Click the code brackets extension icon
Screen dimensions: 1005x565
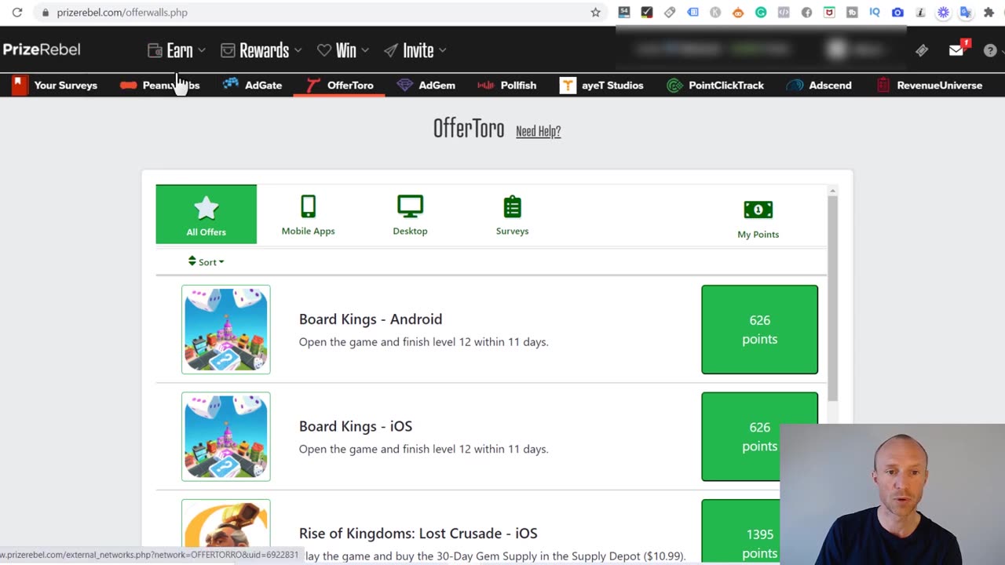click(x=784, y=13)
